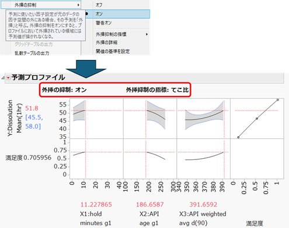Click the X3 vertical red slider line
This screenshot has height=228, width=289.
(x=224, y=138)
